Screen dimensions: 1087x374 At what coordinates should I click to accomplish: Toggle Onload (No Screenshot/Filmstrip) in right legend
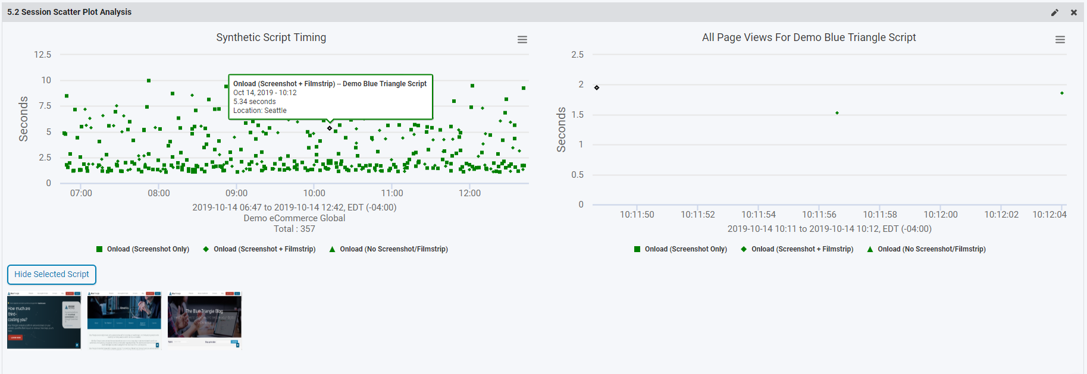point(931,249)
